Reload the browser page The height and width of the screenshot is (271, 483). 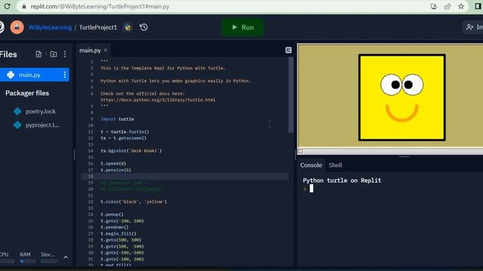7,6
